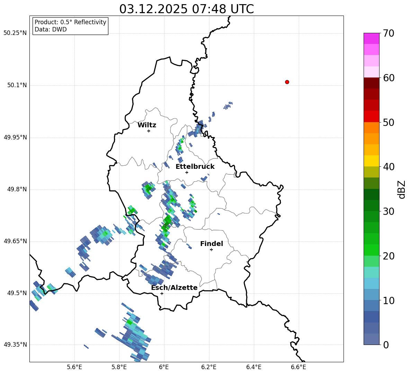Click the 6.6°E longitude label

[x=298, y=367]
